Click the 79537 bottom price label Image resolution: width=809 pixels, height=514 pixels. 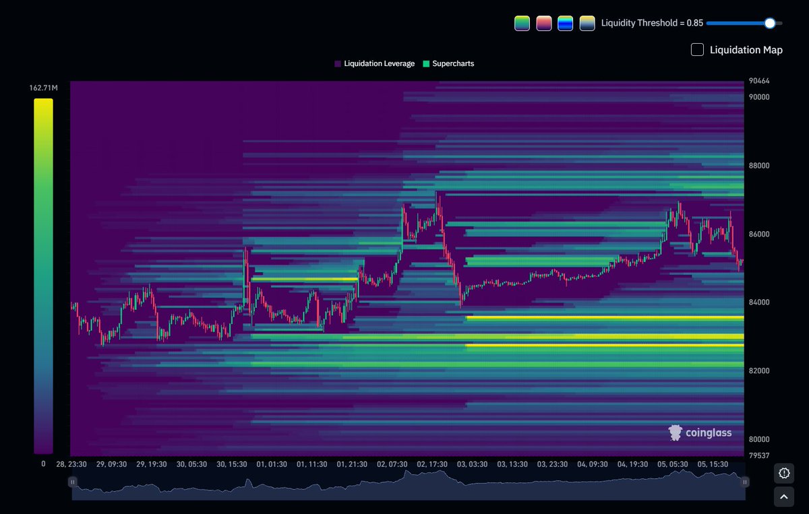click(759, 456)
